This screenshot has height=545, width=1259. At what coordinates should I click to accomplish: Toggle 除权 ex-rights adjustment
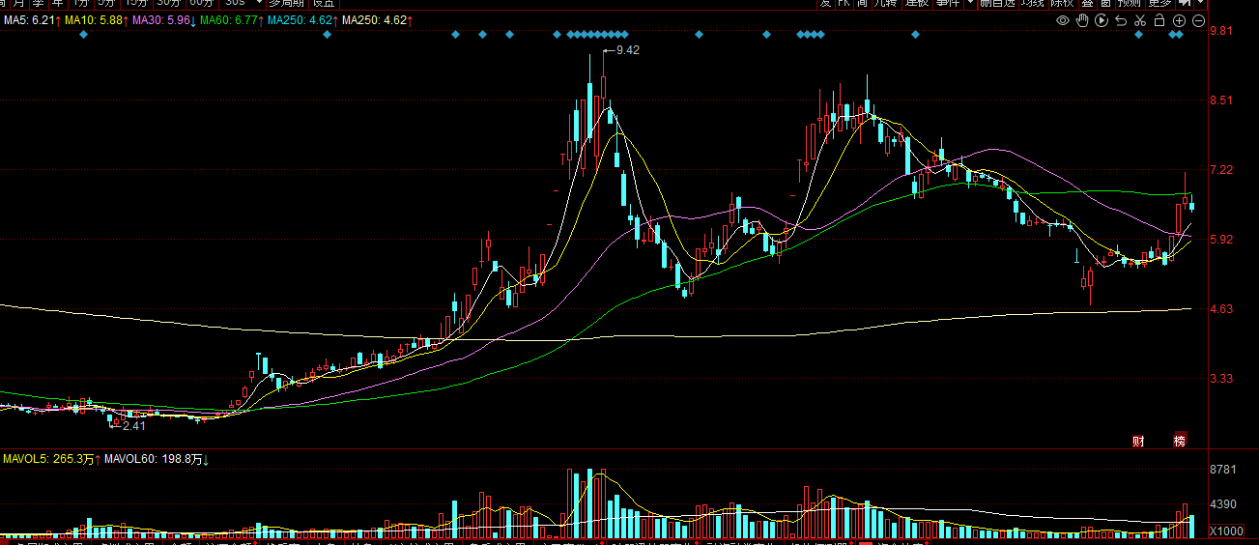pyautogui.click(x=1062, y=4)
